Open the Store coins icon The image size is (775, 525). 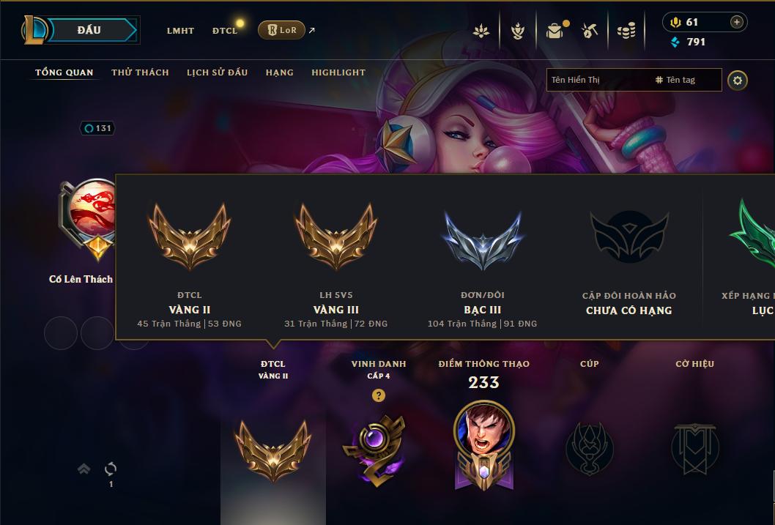click(626, 31)
